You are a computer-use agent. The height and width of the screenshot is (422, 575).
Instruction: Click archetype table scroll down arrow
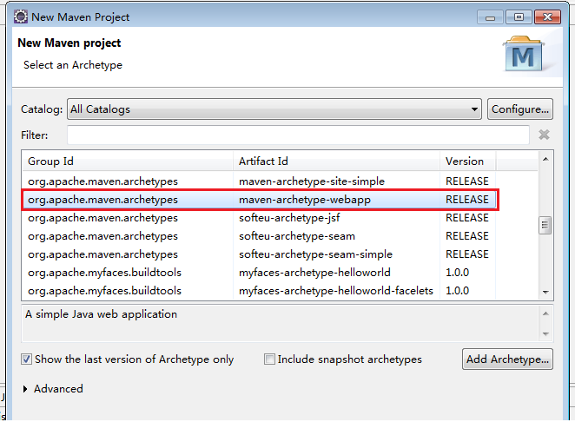545,292
